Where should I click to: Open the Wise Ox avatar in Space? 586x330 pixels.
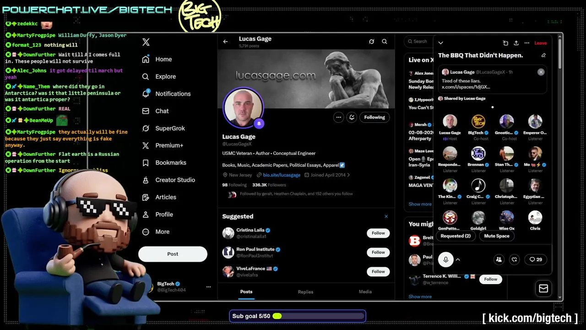tap(507, 217)
